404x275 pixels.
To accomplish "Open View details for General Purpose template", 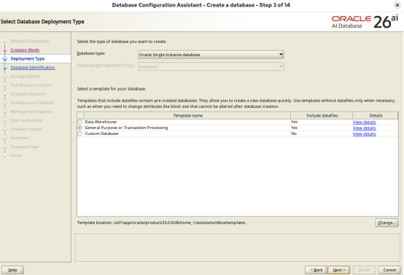I will 364,128.
